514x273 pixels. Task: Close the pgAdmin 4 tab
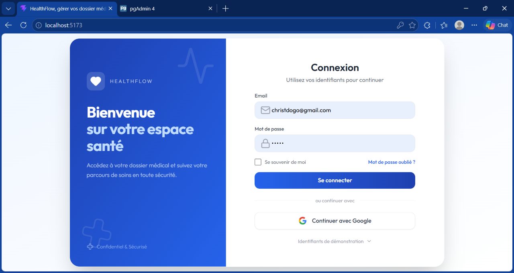pos(210,8)
